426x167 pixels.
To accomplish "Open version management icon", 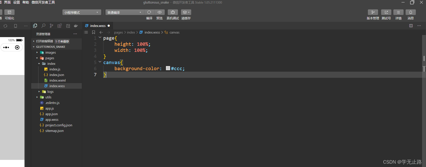I will point(373,12).
